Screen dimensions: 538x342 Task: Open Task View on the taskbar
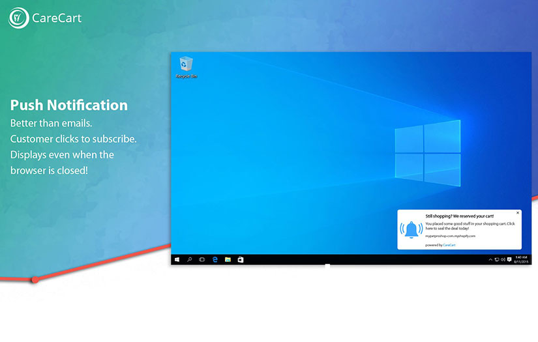(x=202, y=260)
